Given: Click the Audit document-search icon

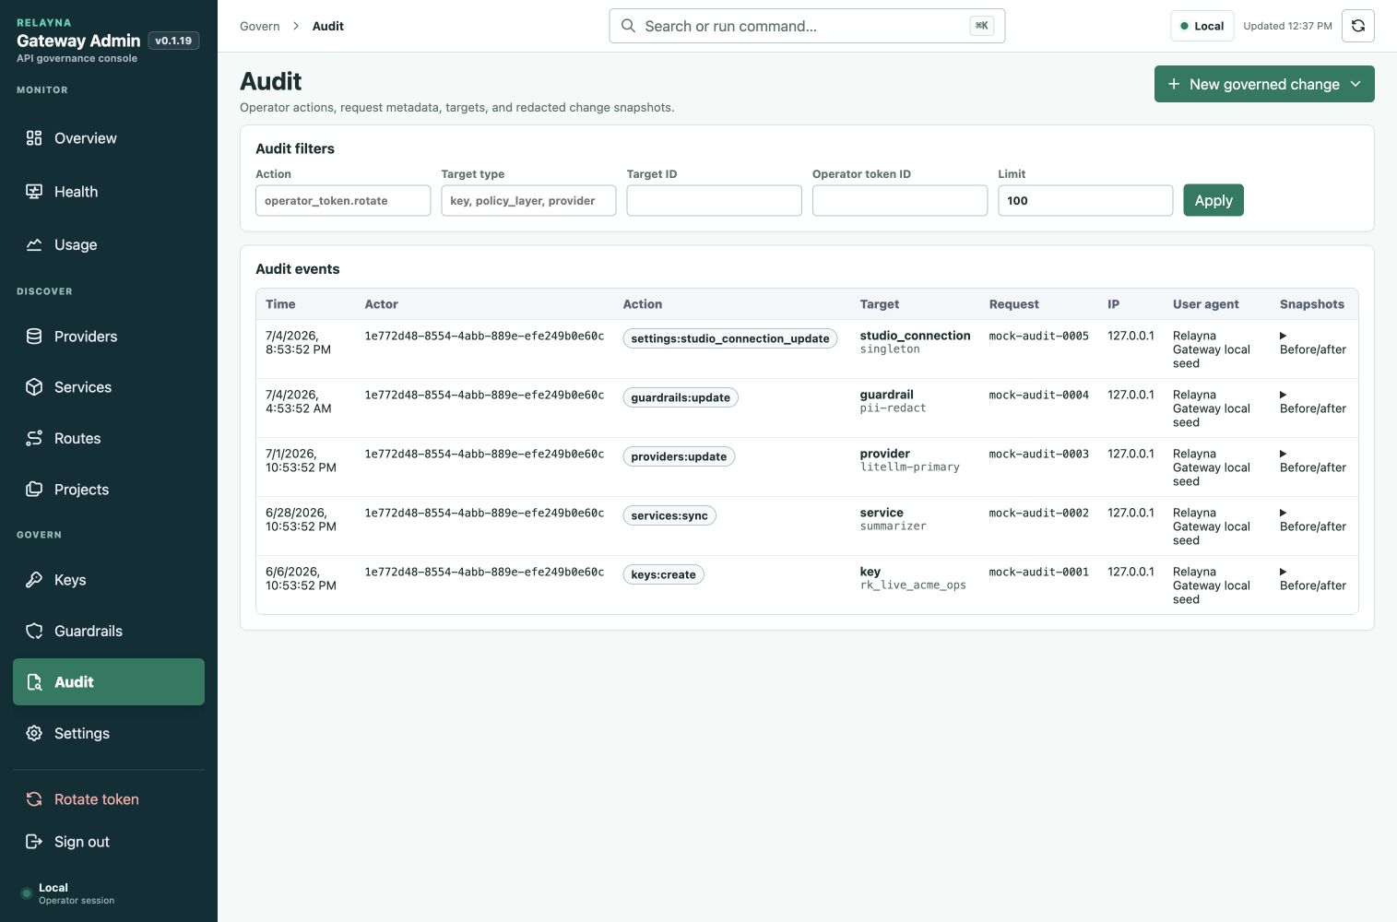Looking at the screenshot, I should coord(34,682).
